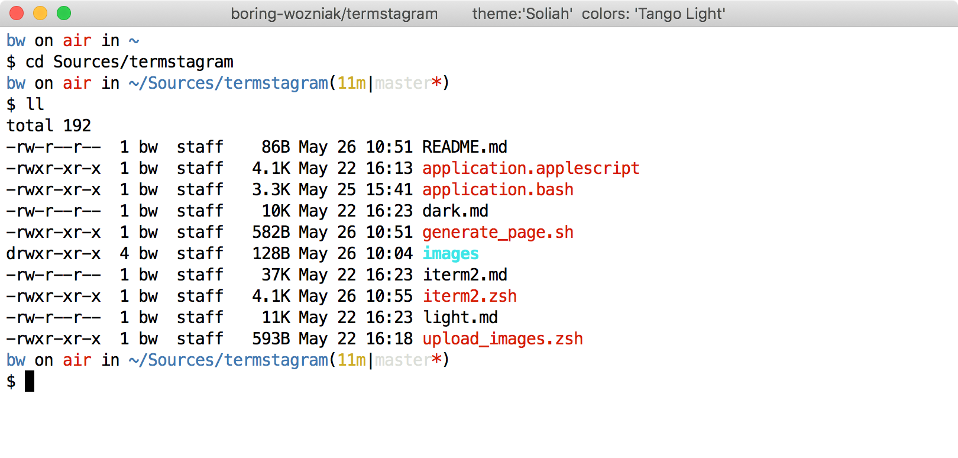The height and width of the screenshot is (458, 958).
Task: Click the iterm2.md file name
Action: coord(464,275)
